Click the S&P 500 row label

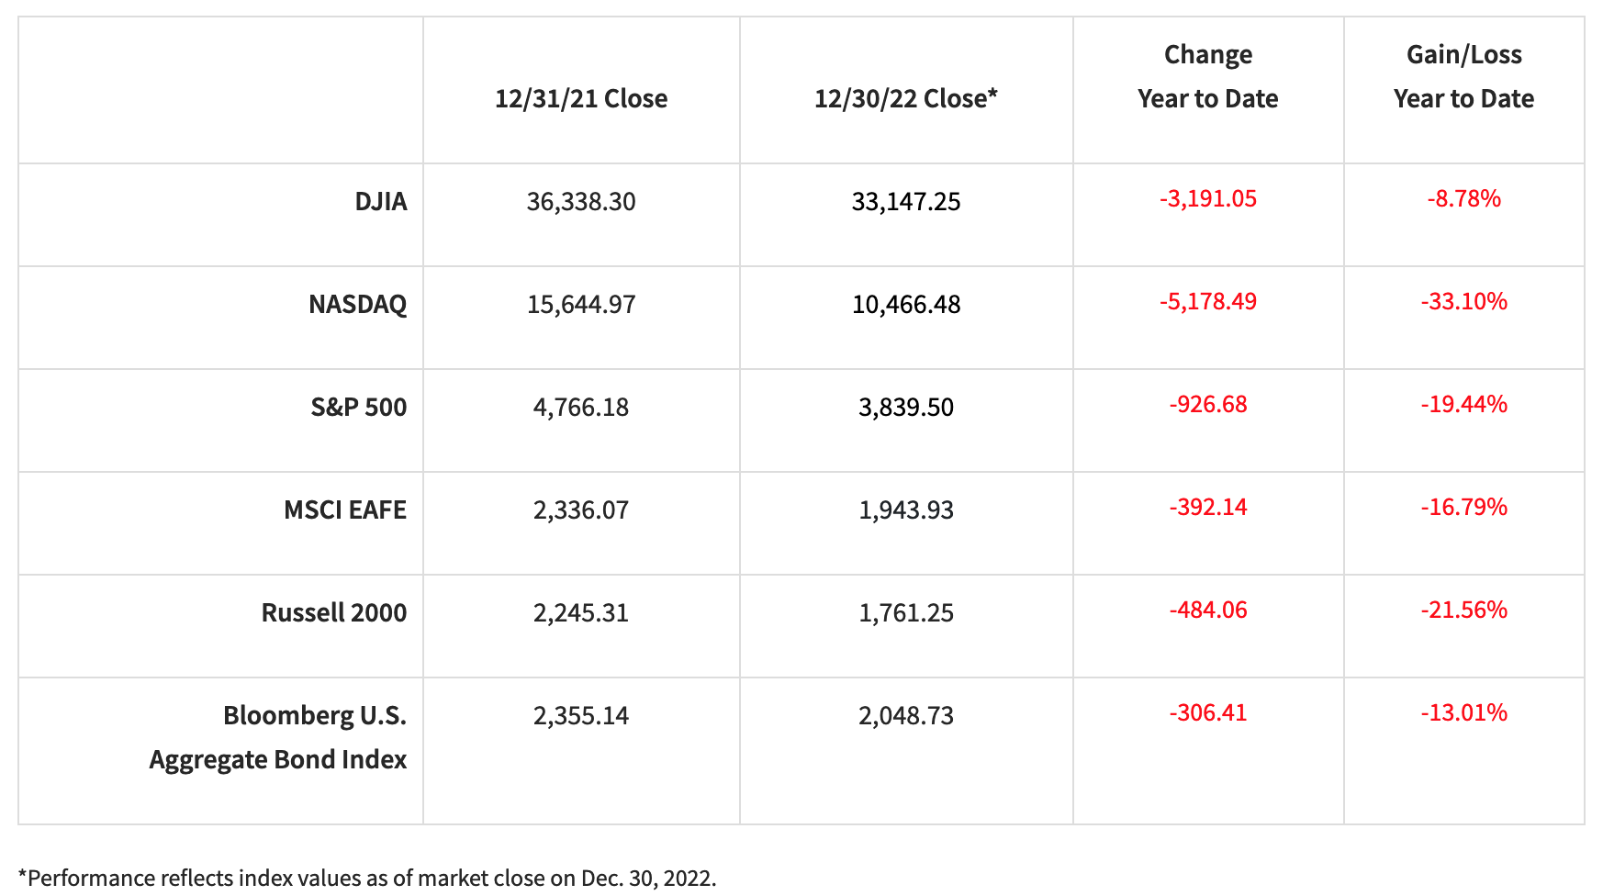tap(358, 407)
